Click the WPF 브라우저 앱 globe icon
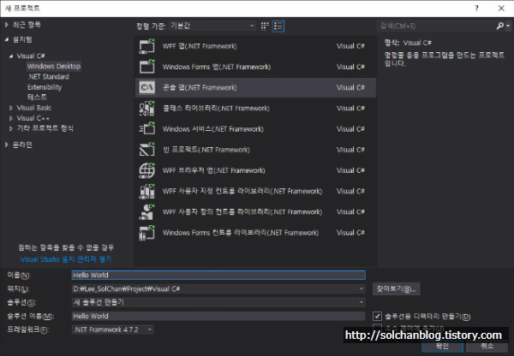The image size is (514, 356). click(x=146, y=170)
